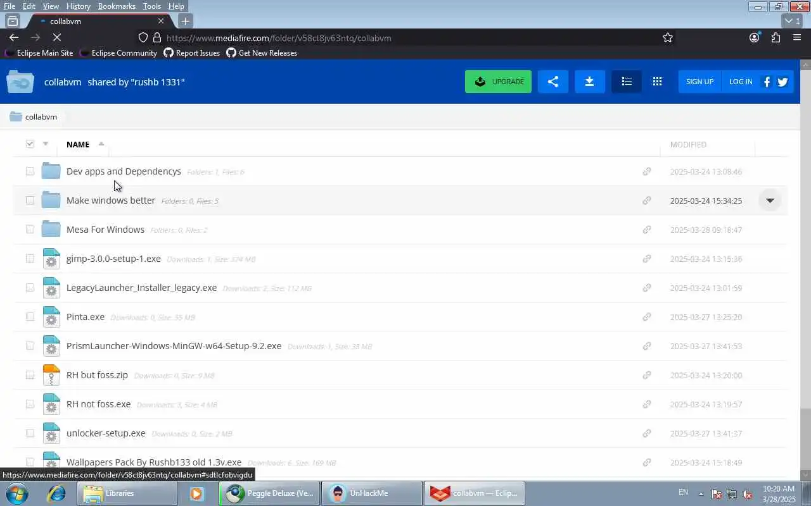Screen dimensions: 811x506
Task: Open the hamburger application menu
Action: click(797, 38)
